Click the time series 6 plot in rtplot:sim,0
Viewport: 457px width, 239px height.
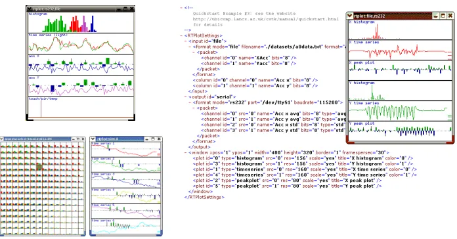coord(126,227)
